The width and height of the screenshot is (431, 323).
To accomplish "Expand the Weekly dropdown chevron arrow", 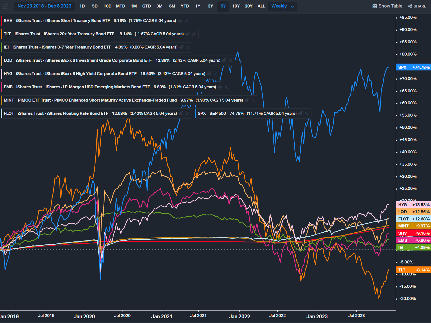I will [x=292, y=7].
